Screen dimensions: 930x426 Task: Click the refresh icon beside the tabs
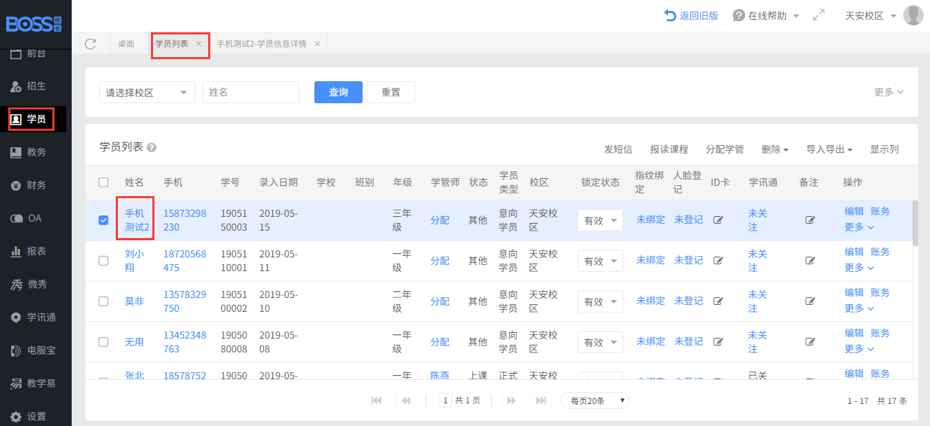click(x=90, y=43)
